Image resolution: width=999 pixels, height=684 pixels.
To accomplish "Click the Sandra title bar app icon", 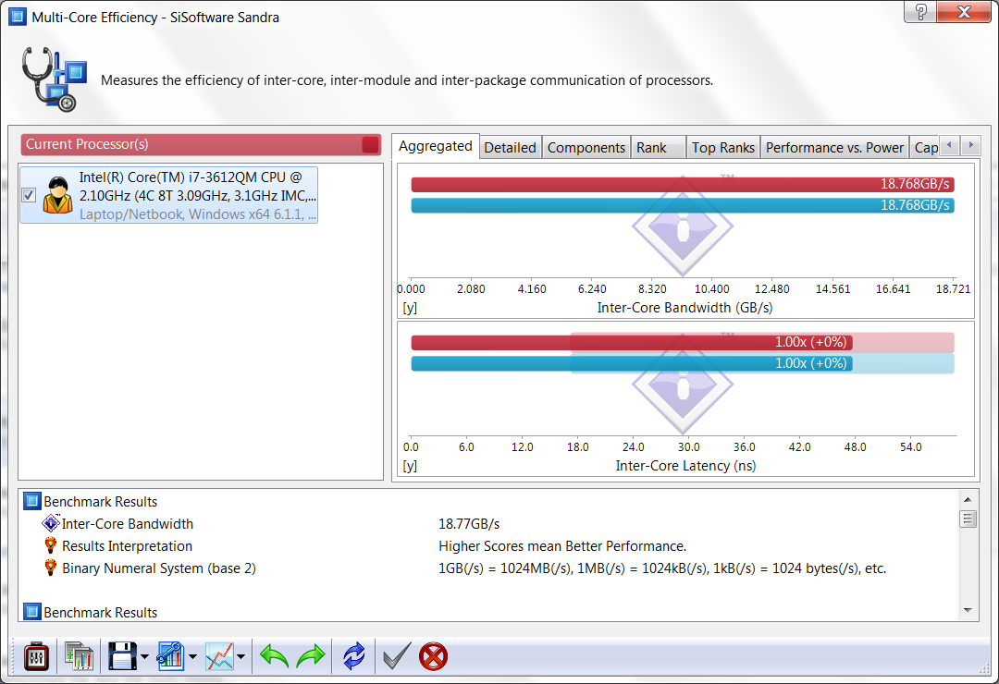I will click(x=18, y=17).
